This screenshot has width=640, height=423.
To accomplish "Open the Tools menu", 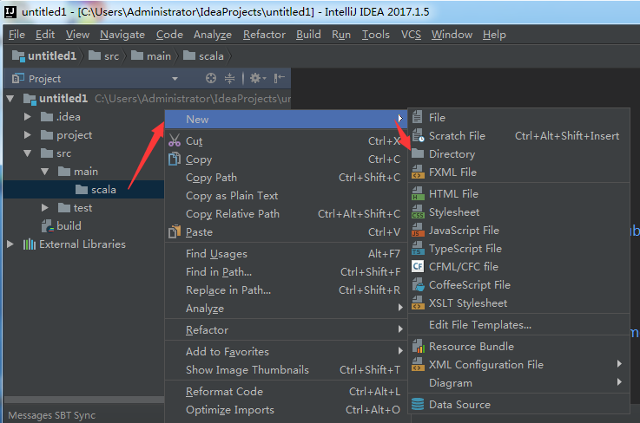I will [375, 35].
